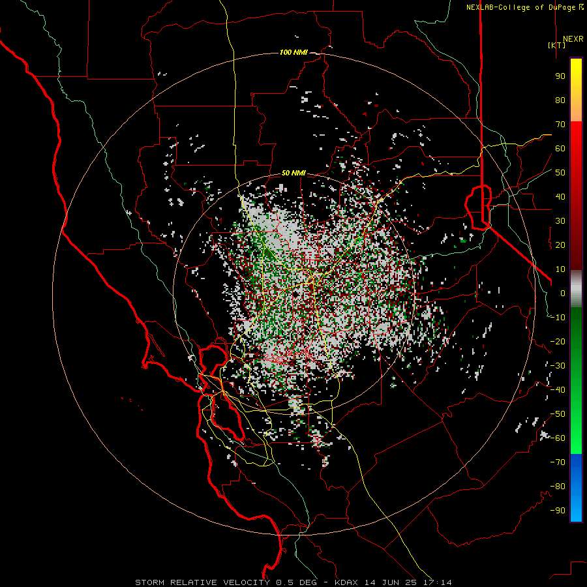The image size is (587, 587).
Task: Click the [KT] units label
Action: [x=557, y=45]
